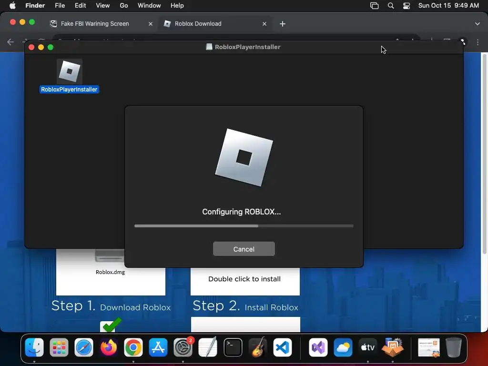Viewport: 488px width, 366px height.
Task: Launch Visual Studio Code from the Dock
Action: [282, 347]
